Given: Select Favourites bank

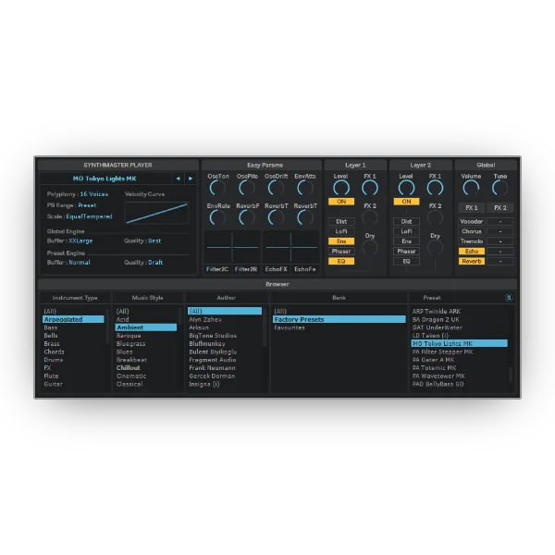Looking at the screenshot, I should (x=290, y=327).
